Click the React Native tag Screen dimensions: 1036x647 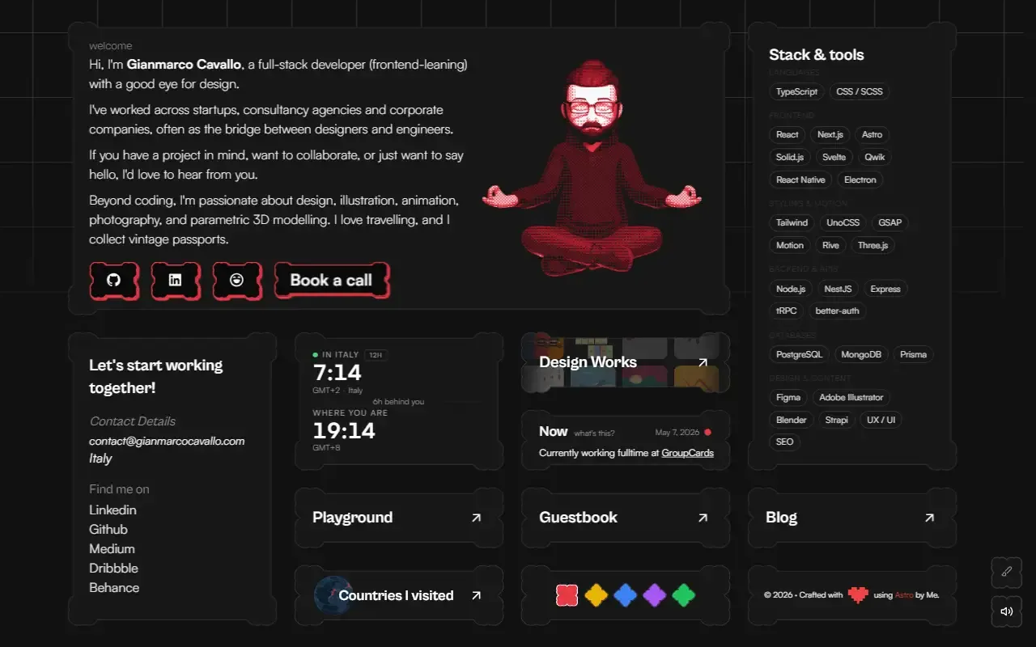[800, 180]
